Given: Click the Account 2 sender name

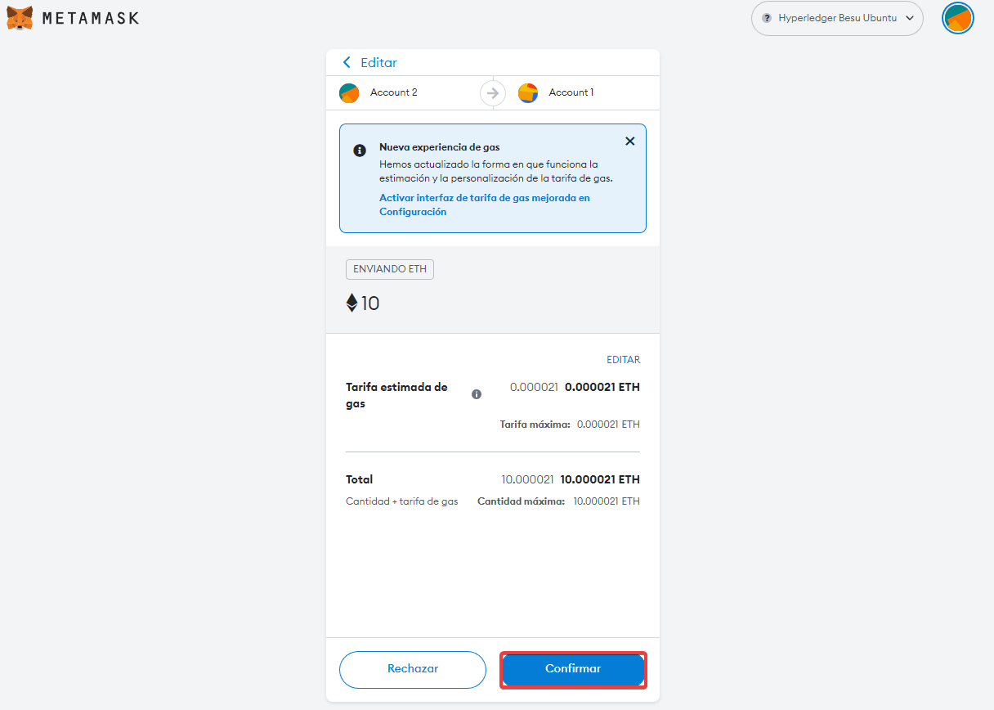Looking at the screenshot, I should pyautogui.click(x=393, y=92).
